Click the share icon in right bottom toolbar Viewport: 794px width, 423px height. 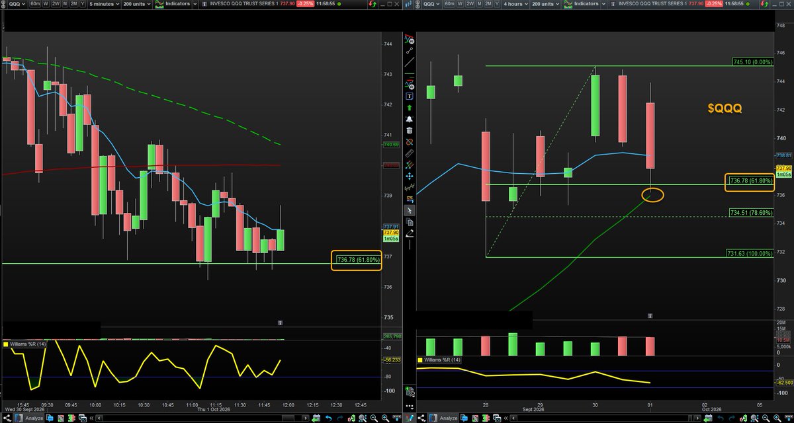click(x=421, y=417)
